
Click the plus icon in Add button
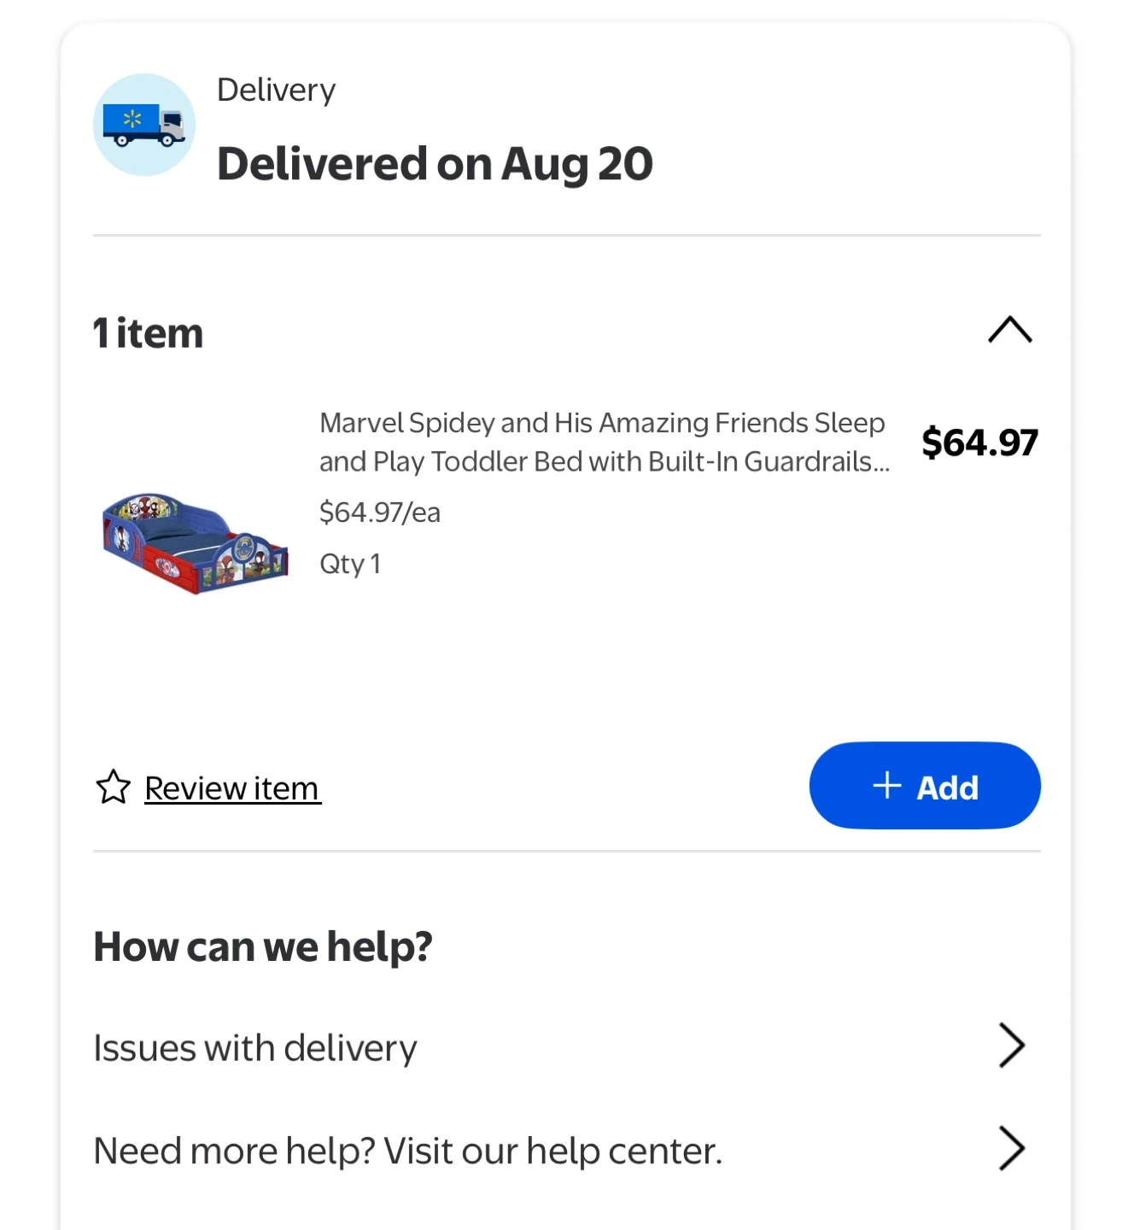(x=887, y=785)
